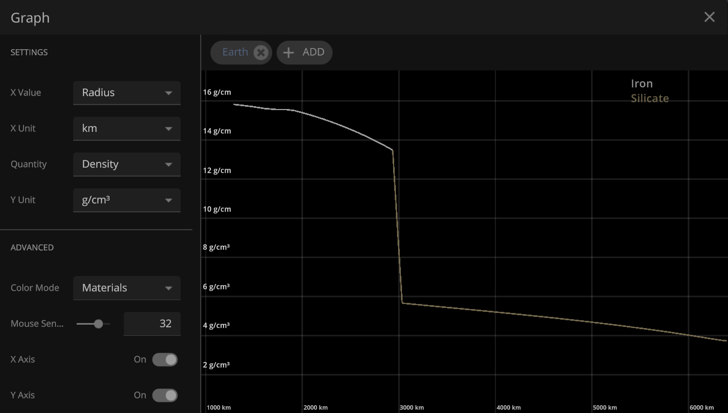Click the SETTINGS section header
Image resolution: width=728 pixels, height=413 pixels.
(29, 52)
